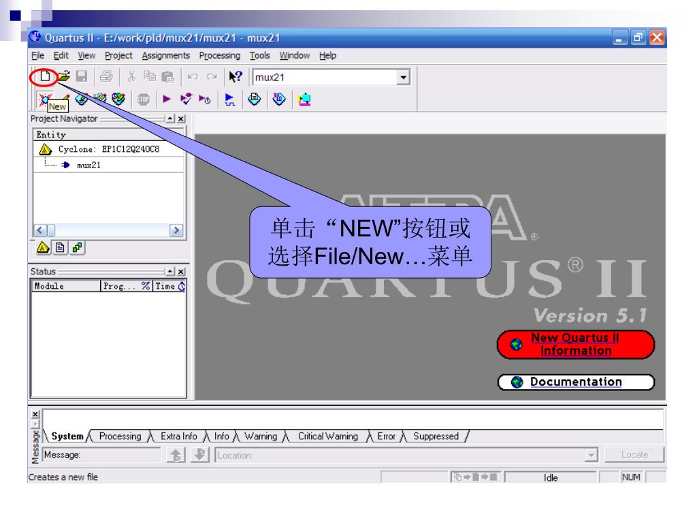Image resolution: width=697 pixels, height=523 pixels.
Task: Open the Documentation link
Action: pos(576,382)
